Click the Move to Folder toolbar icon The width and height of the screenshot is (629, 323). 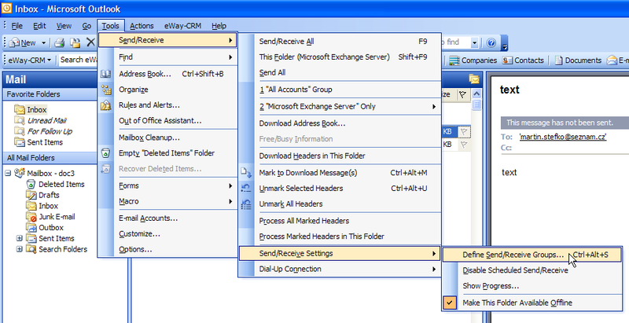point(75,42)
